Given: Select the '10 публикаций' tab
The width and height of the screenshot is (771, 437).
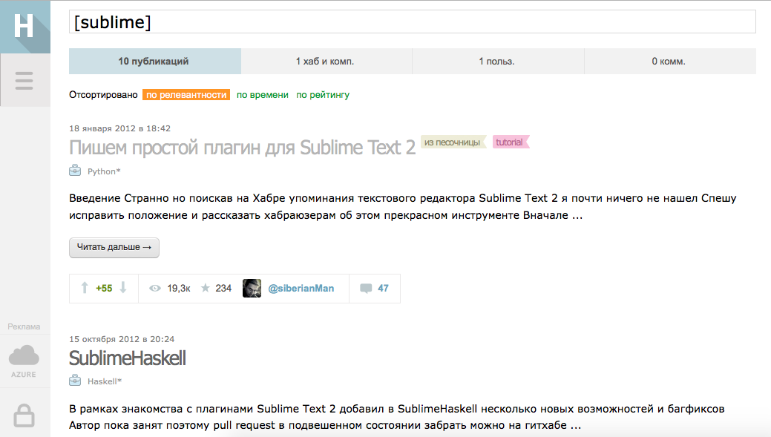Looking at the screenshot, I should point(155,62).
